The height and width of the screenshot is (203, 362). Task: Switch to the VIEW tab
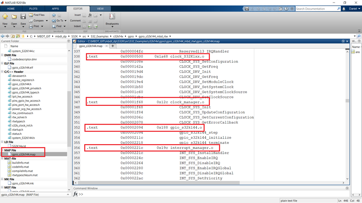tap(100, 9)
